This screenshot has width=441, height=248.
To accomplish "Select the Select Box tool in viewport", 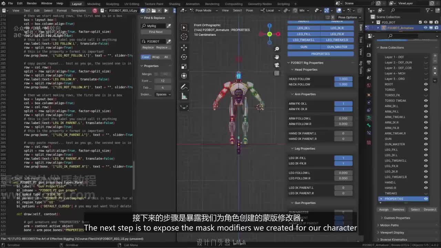I will (x=184, y=28).
